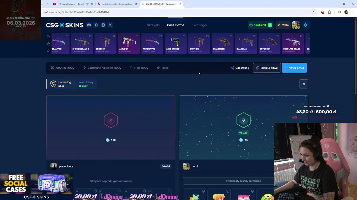This screenshot has width=357, height=200.
Task: Open the Facebook link icon
Action: (x=96, y=25)
